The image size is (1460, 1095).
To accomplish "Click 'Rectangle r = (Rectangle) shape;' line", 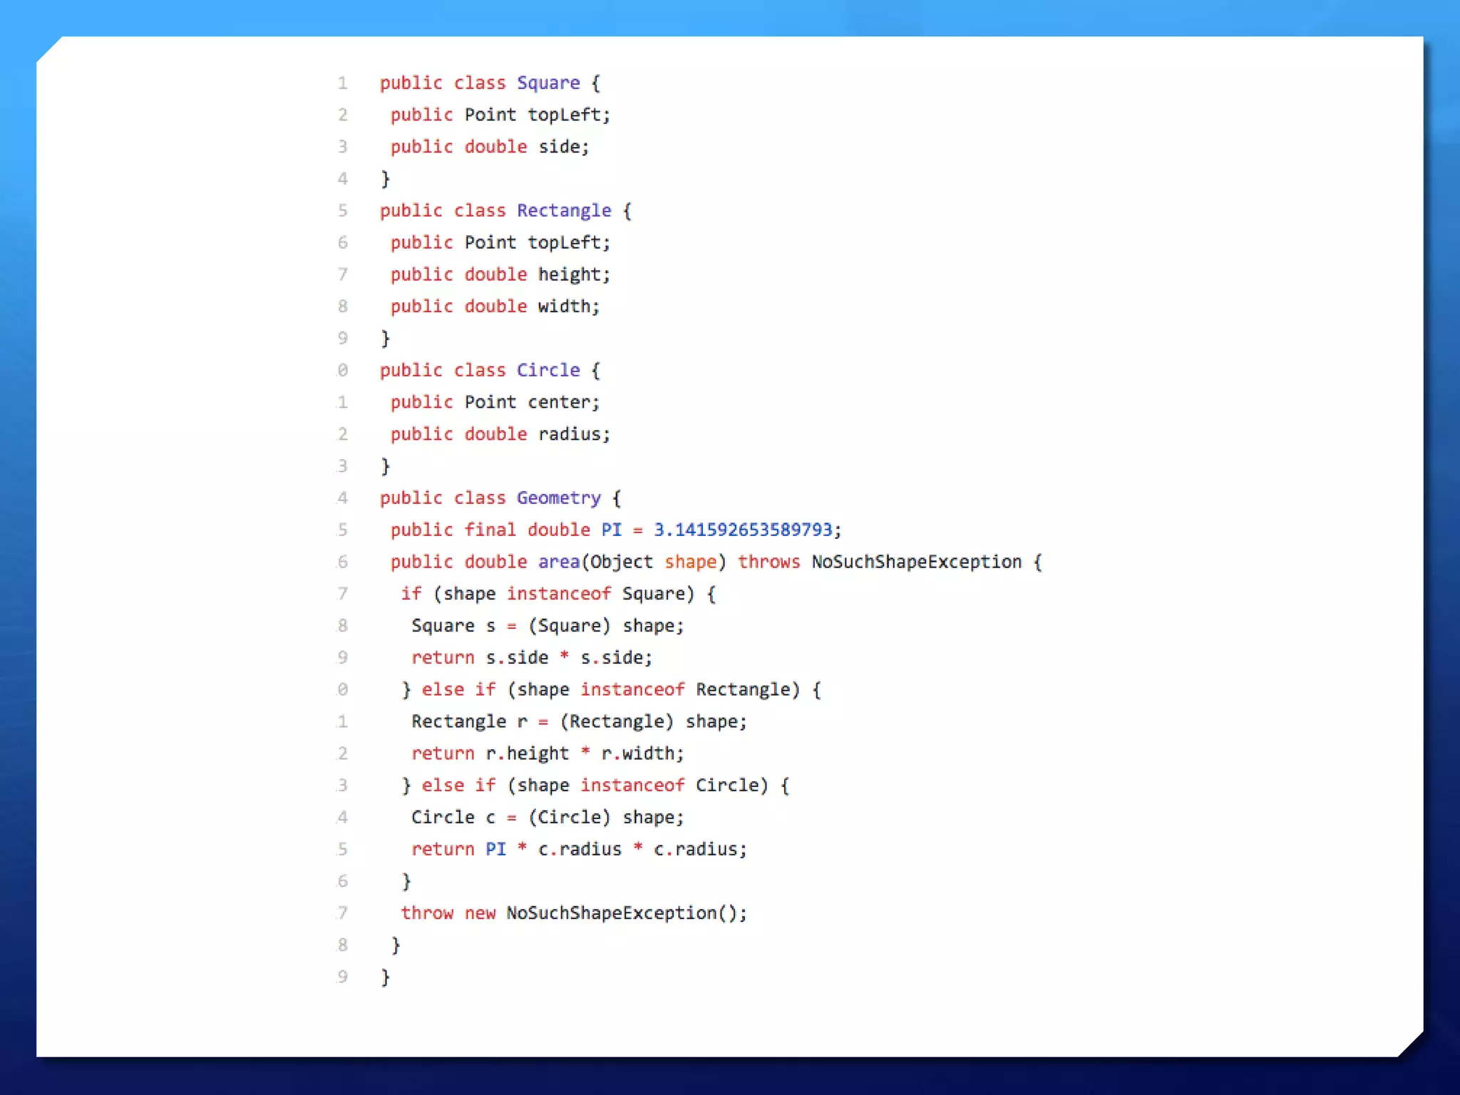I will (x=578, y=721).
